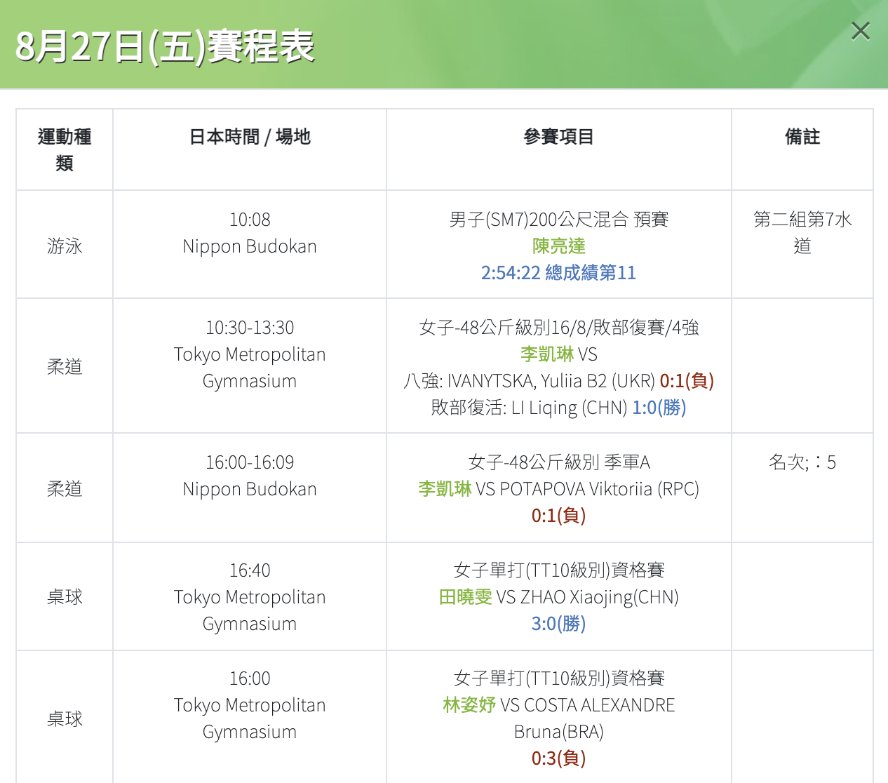Click the 名次: 5 note
The width and height of the screenshot is (888, 783).
click(x=802, y=462)
